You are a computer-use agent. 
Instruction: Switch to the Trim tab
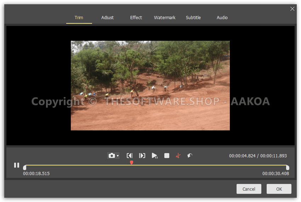(x=79, y=18)
